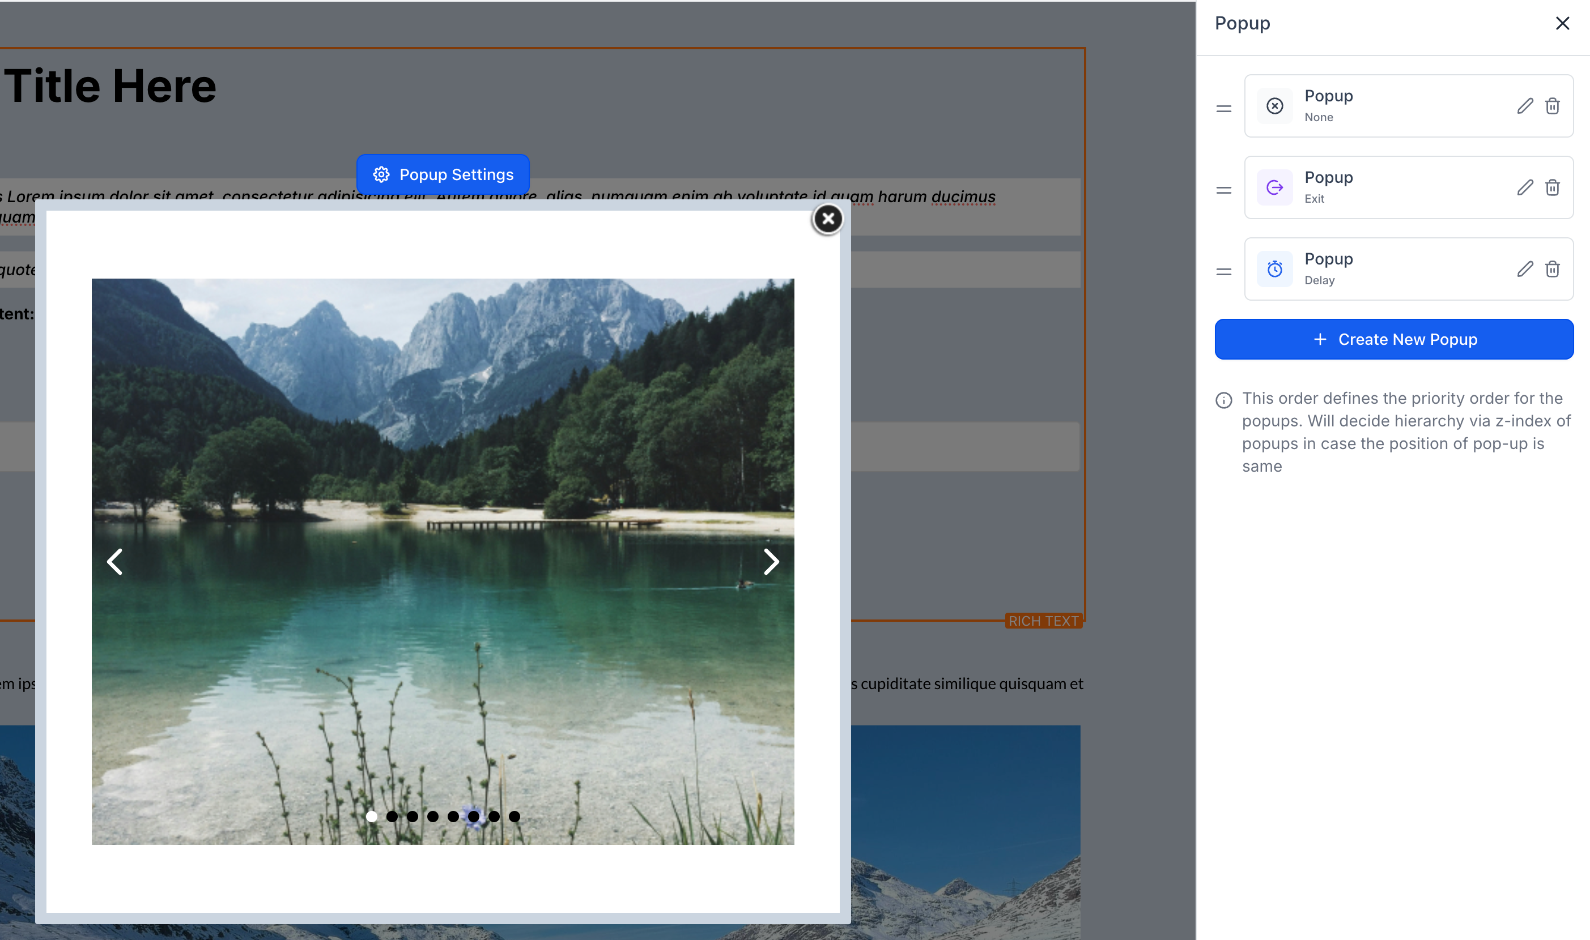Click the drag handle beside Delay popup
The width and height of the screenshot is (1590, 940).
(x=1223, y=272)
